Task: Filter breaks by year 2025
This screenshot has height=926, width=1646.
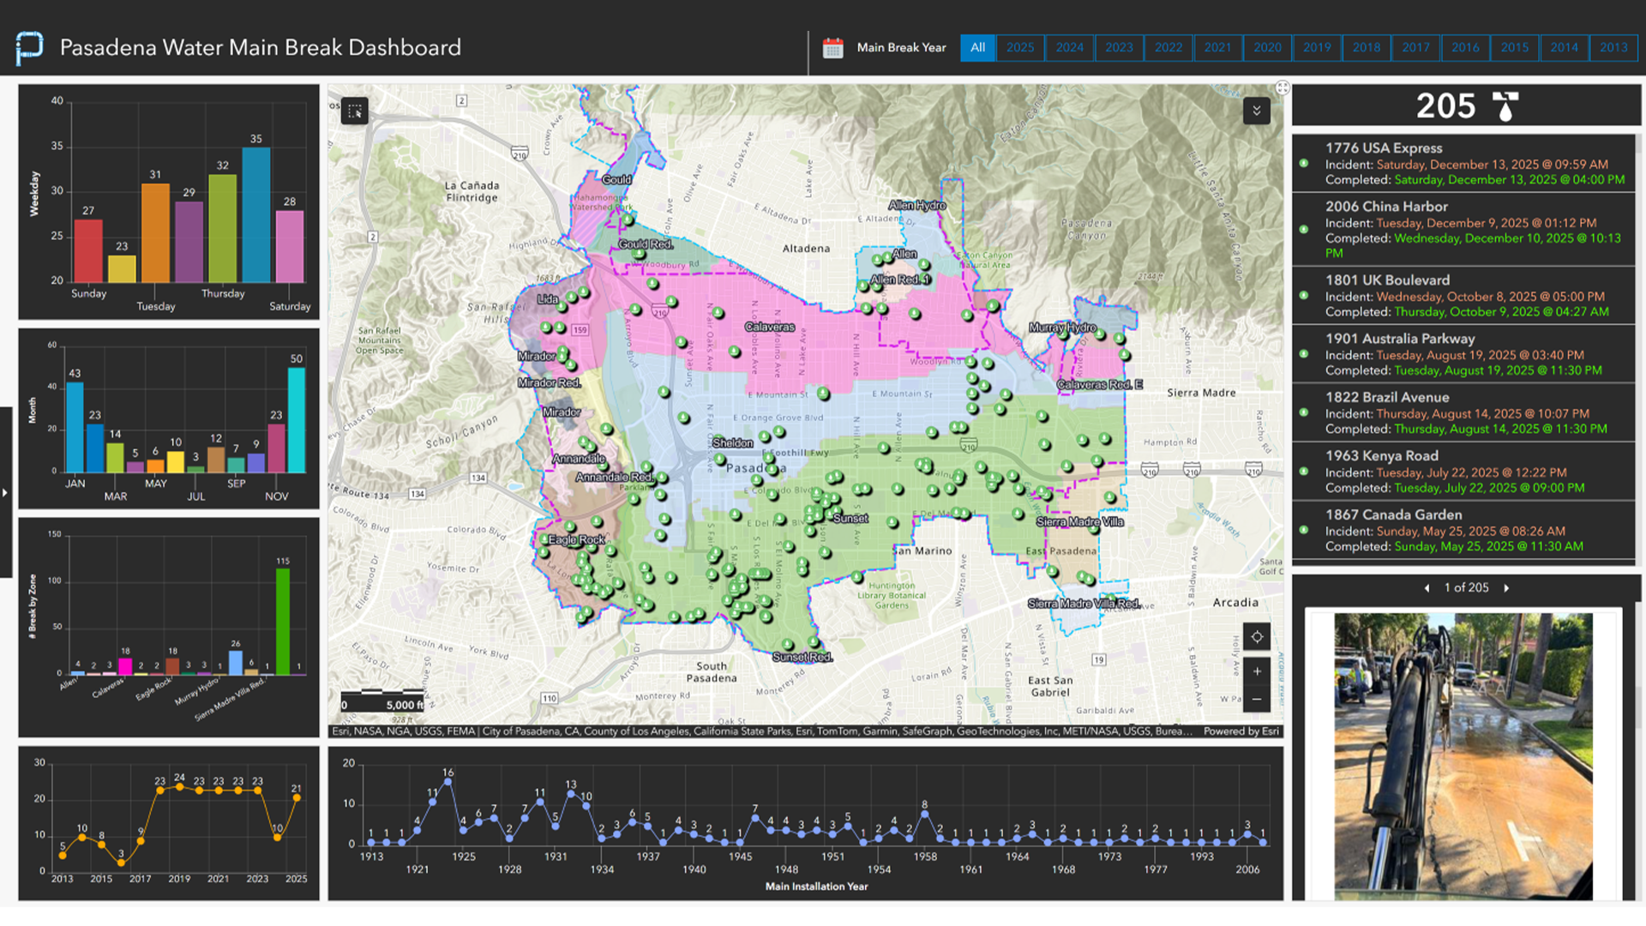Action: click(1019, 48)
